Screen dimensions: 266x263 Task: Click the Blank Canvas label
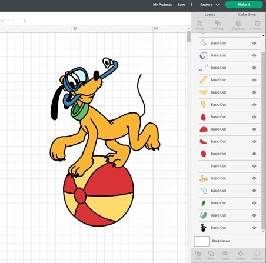pyautogui.click(x=221, y=241)
